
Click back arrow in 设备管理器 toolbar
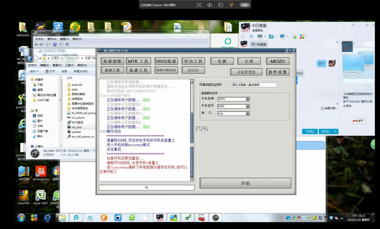point(36,44)
